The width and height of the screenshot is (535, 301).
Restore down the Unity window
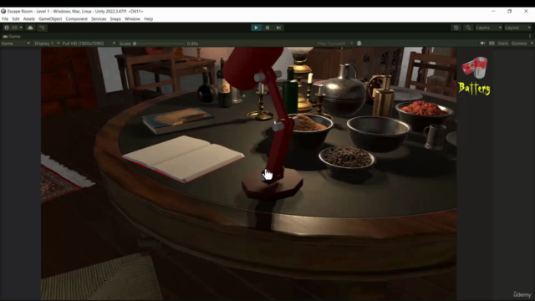(509, 11)
